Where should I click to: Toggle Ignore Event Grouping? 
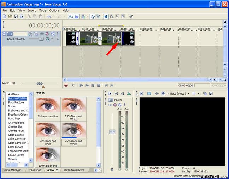98,17
